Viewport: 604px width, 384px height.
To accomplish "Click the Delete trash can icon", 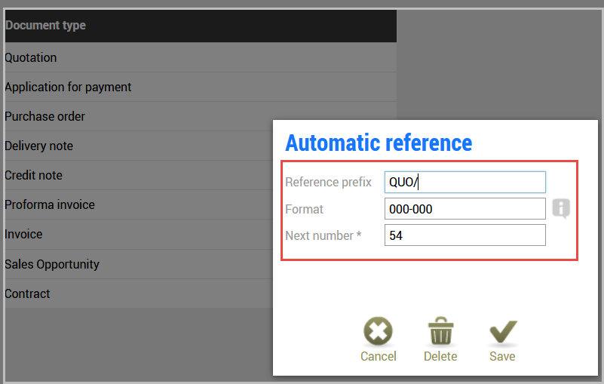I will coord(440,331).
